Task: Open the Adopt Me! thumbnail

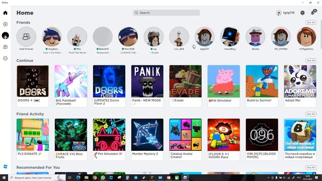Action: click(300, 81)
